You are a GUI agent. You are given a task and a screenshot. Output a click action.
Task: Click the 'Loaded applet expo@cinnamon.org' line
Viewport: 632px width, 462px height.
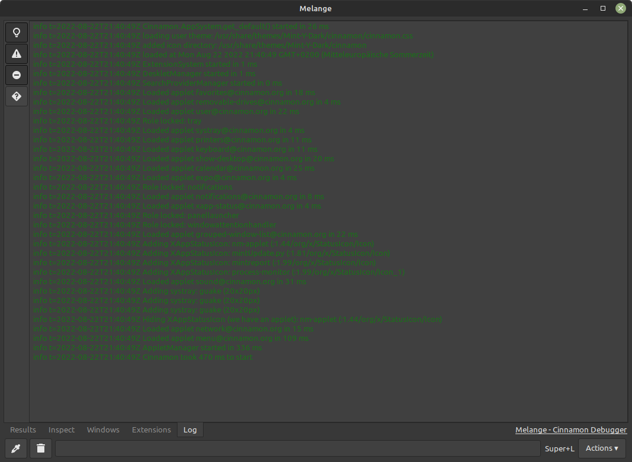tap(165, 177)
